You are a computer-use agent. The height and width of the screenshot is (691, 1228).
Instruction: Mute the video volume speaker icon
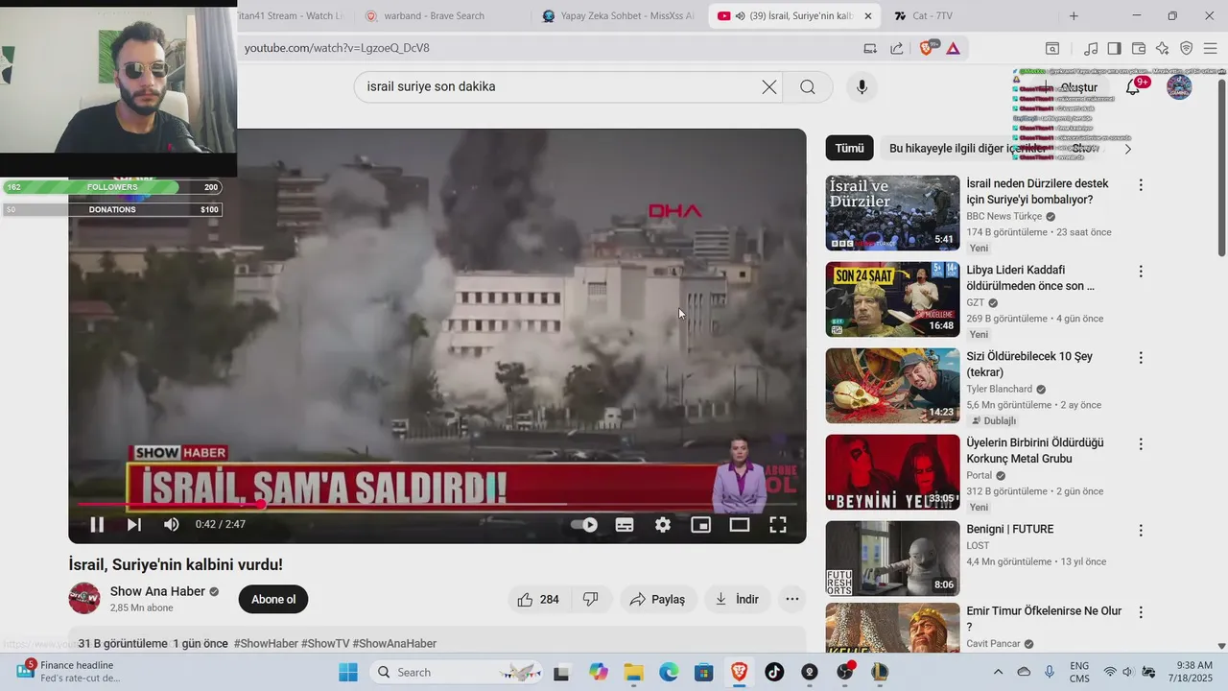(x=172, y=524)
